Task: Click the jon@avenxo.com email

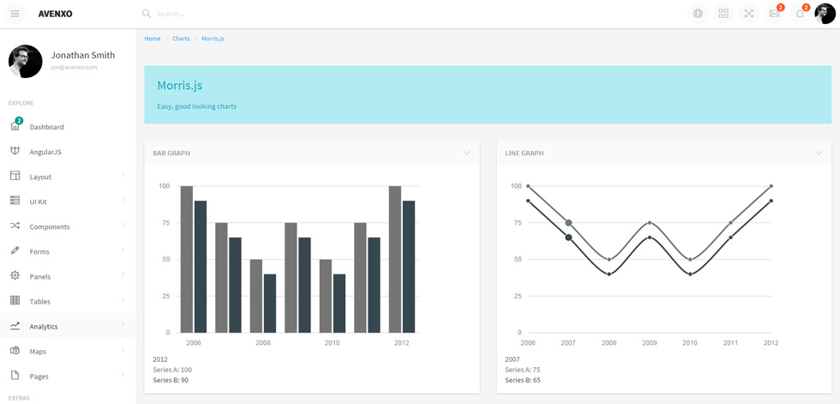Action: [74, 68]
